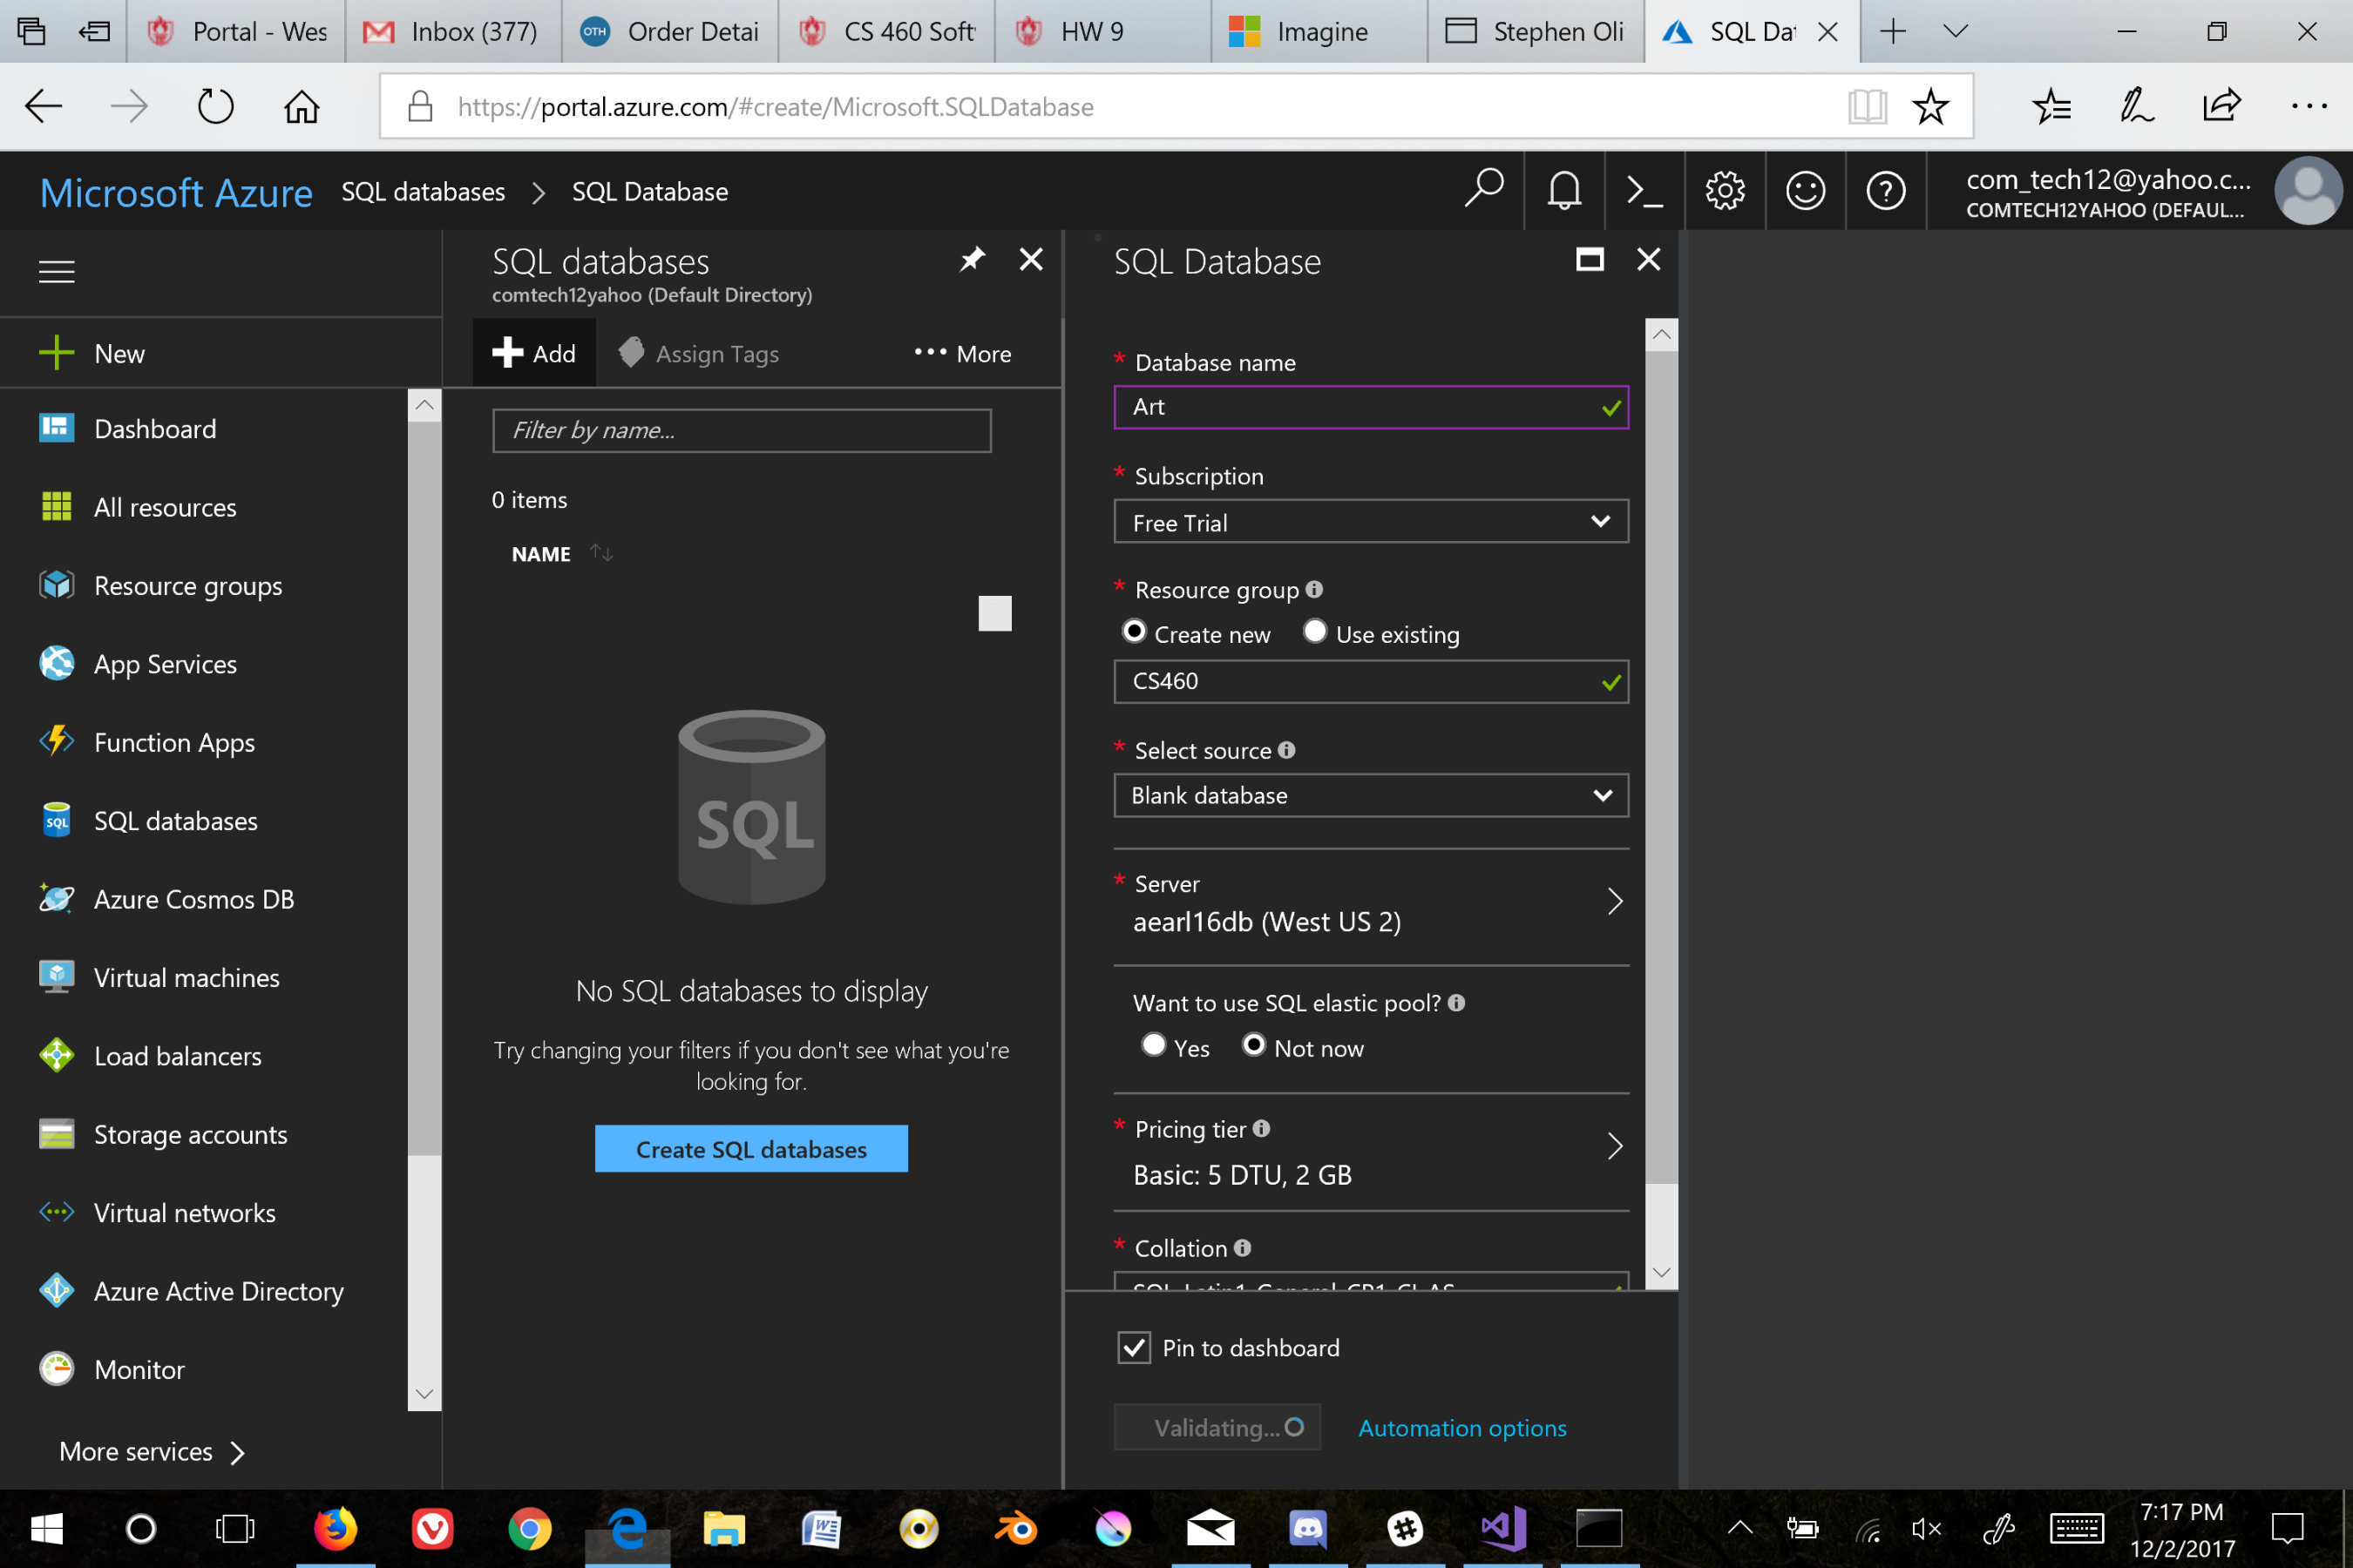The image size is (2353, 1568).
Task: Open the More menu in SQL databases
Action: coord(960,353)
